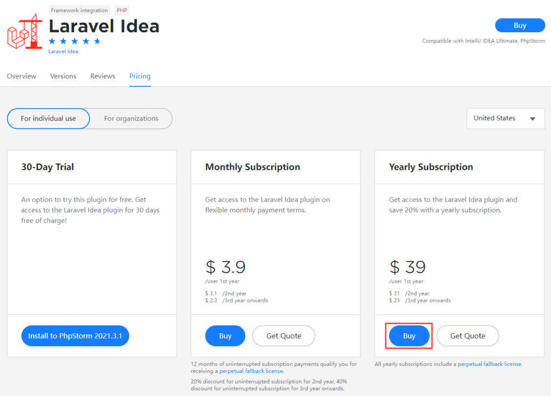The image size is (551, 396).
Task: Click Buy under Yearly Subscription
Action: coord(408,335)
